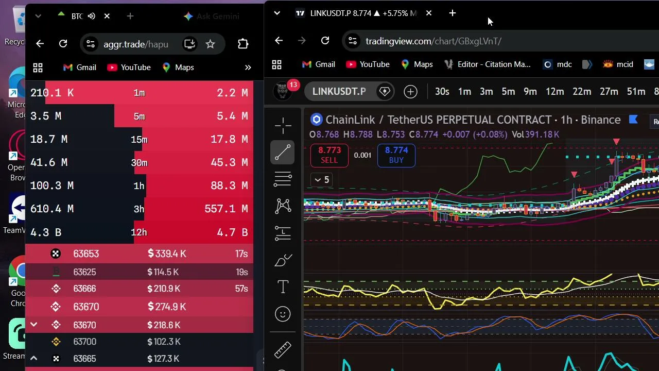The width and height of the screenshot is (659, 371).
Task: Click the blue flag next to Binance
Action: 633,120
